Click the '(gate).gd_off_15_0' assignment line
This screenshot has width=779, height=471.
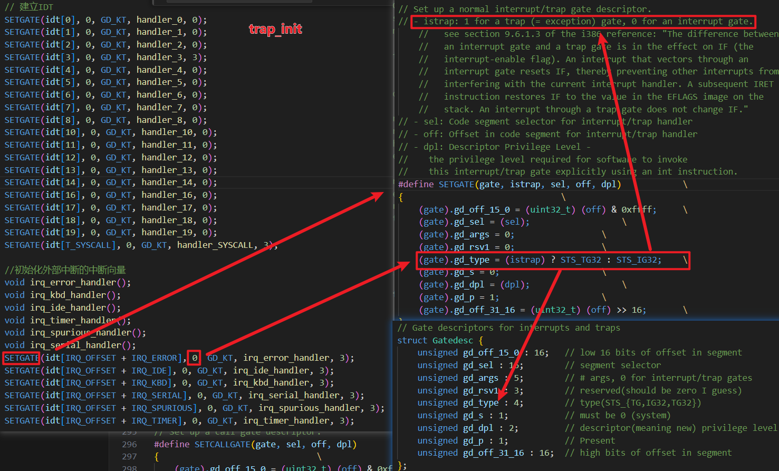click(x=537, y=209)
